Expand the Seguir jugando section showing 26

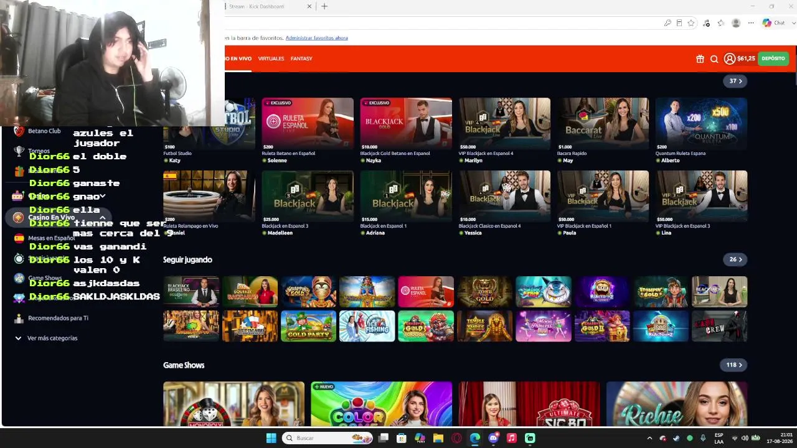(x=735, y=259)
